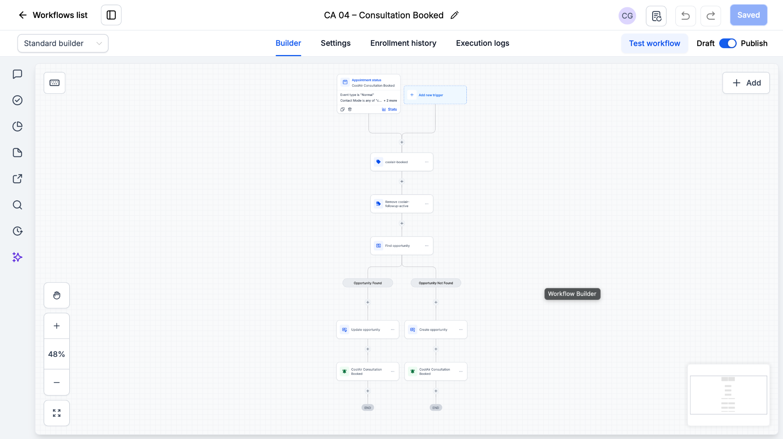Open sticky note icon in sidebar
783x439 pixels.
[x=18, y=152]
